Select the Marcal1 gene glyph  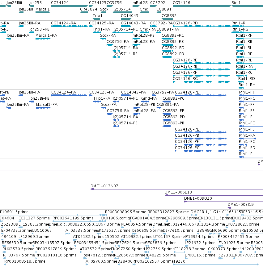coord(43,12)
